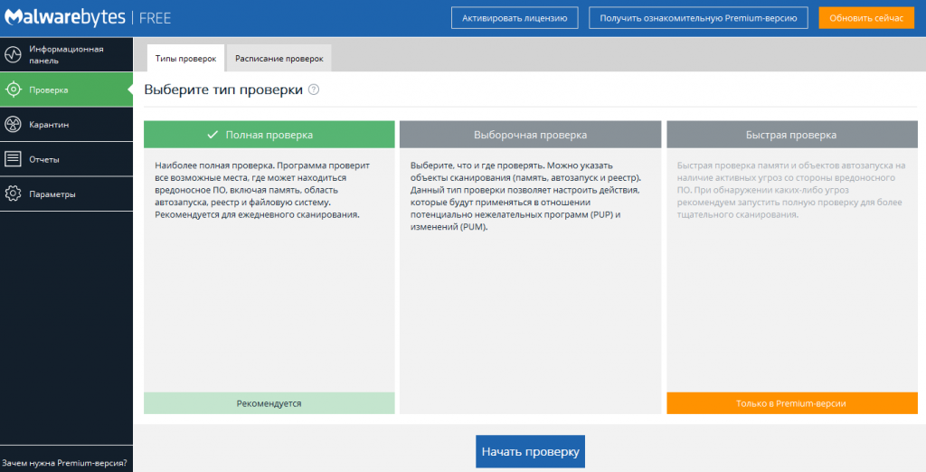Open Карантин in the sidebar menu
The width and height of the screenshot is (926, 472).
tap(49, 125)
